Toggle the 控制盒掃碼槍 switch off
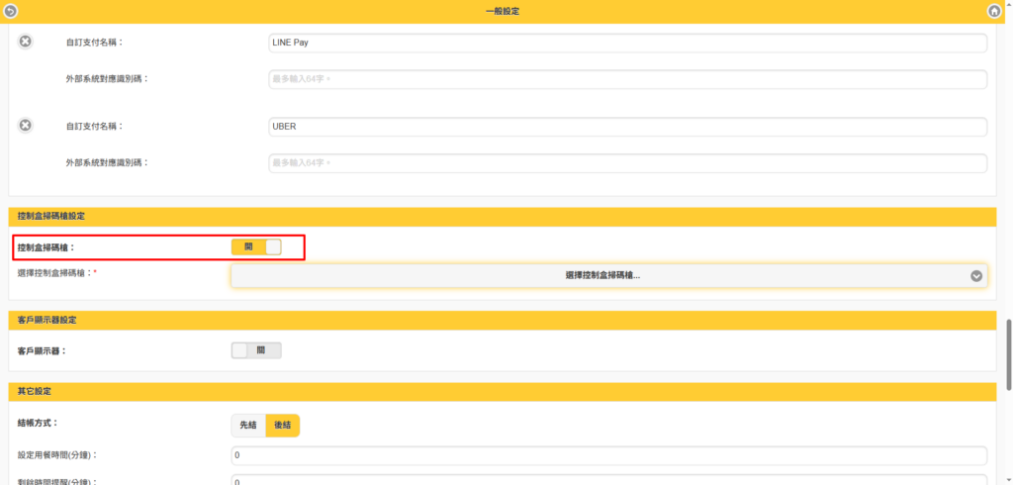The height and width of the screenshot is (485, 1013). pyautogui.click(x=256, y=247)
